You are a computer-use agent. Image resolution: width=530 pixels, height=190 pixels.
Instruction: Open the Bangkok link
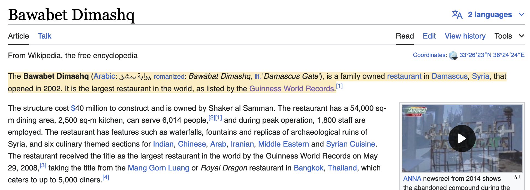coord(308,168)
